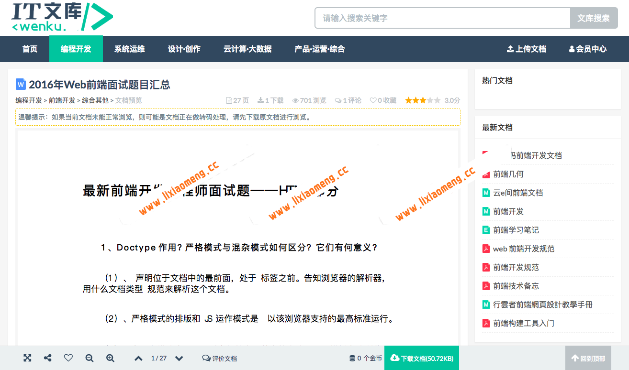Toggle 收藏 collection heart near document stats
The height and width of the screenshot is (370, 629).
pos(374,100)
